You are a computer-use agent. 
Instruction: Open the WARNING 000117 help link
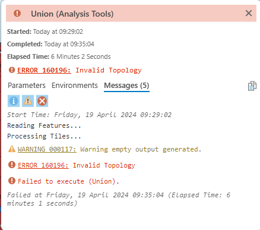[47, 149]
